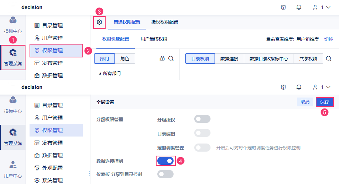Click the search icon in the department panel

click(x=171, y=59)
